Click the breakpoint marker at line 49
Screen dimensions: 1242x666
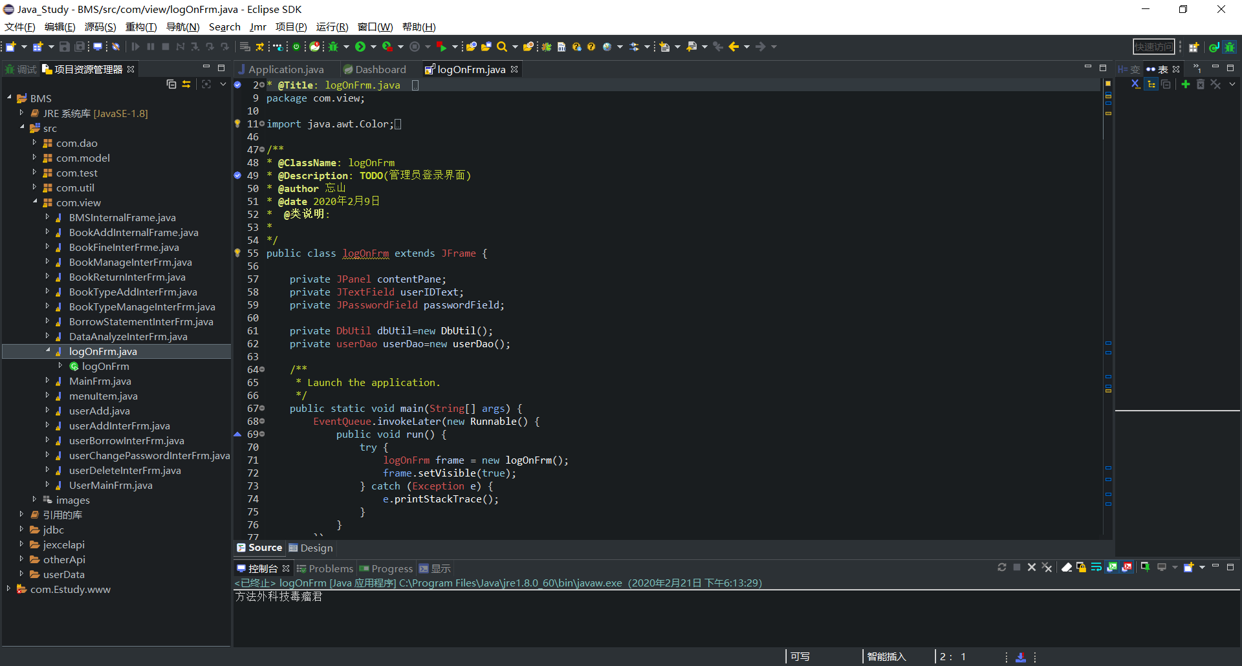pyautogui.click(x=237, y=175)
